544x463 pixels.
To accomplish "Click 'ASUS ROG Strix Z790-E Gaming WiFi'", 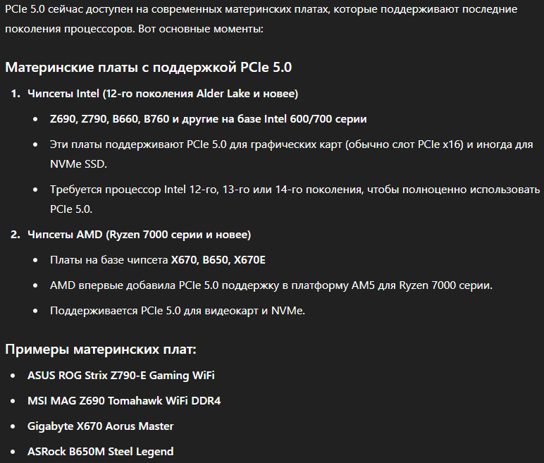I will click(x=121, y=376).
